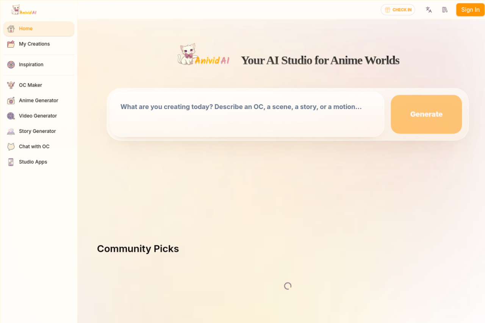Open My Creations page

pos(39,44)
